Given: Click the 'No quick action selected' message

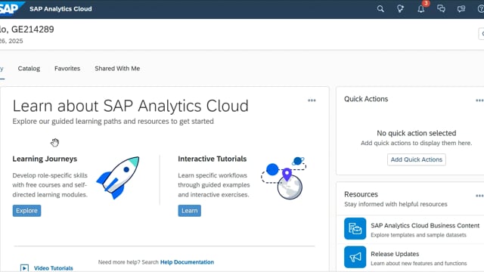Looking at the screenshot, I should coord(417,133).
